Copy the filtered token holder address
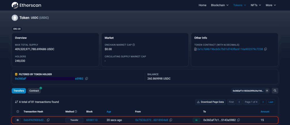 pos(87,79)
